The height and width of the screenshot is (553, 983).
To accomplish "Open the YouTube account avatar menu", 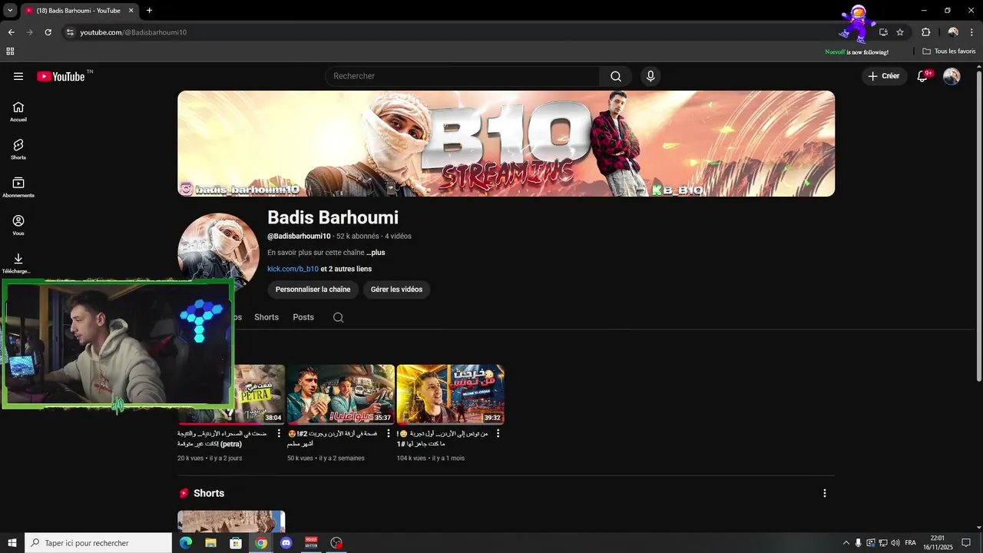I will (x=952, y=76).
